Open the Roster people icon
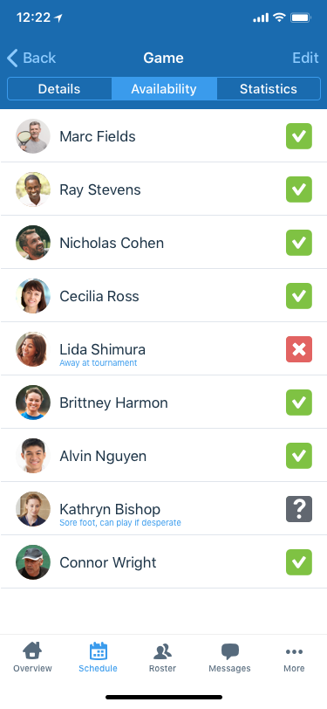 tap(162, 651)
